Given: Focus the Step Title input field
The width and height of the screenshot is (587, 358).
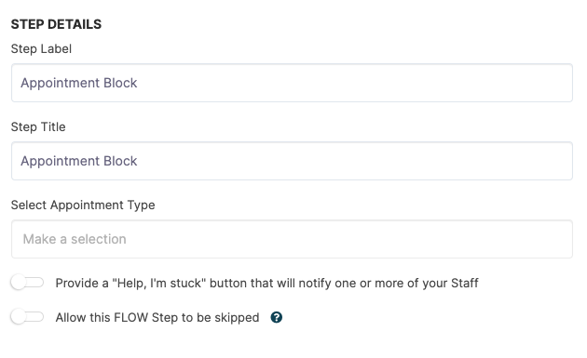Looking at the screenshot, I should pyautogui.click(x=292, y=161).
